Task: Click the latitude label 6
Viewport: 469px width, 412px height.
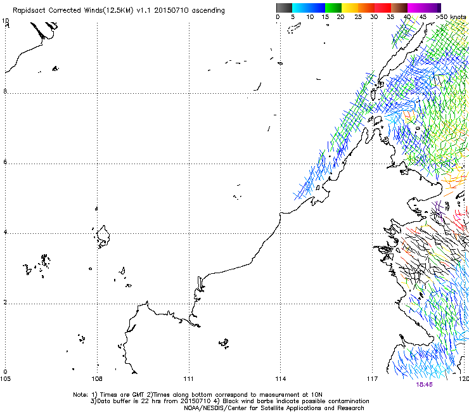Action: (5, 162)
